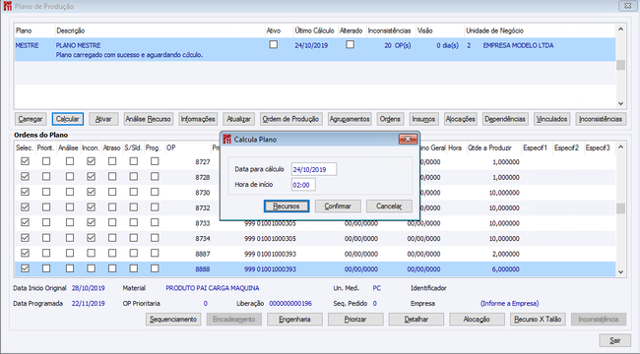This screenshot has height=354, width=640.
Task: Open Análise Recurso from the plan toolbar
Action: click(148, 119)
